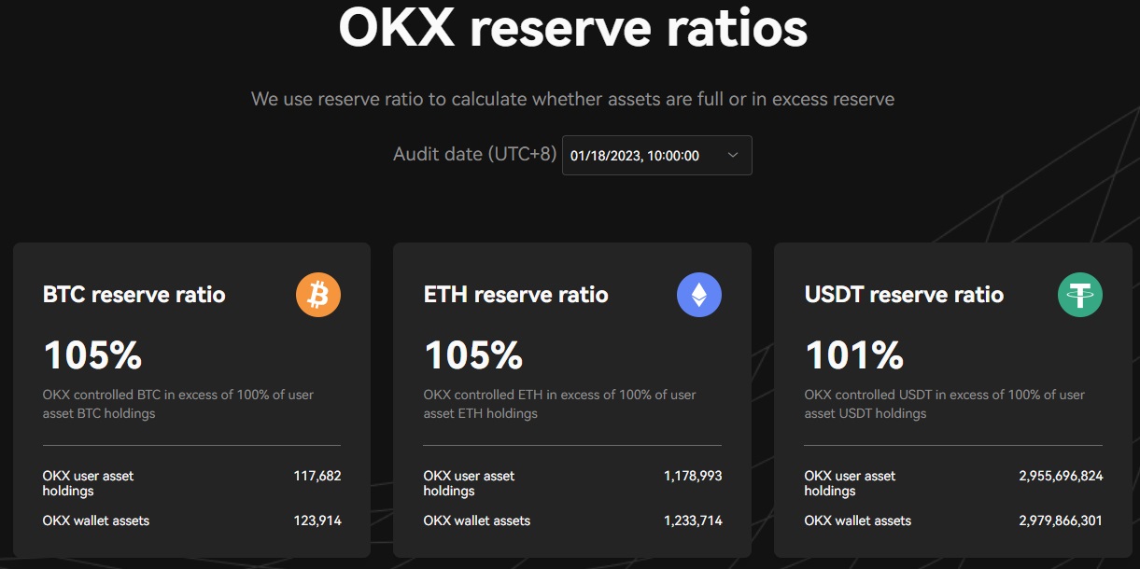Open the audit date dropdown

656,156
